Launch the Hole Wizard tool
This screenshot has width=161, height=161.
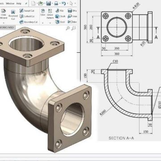4,14
